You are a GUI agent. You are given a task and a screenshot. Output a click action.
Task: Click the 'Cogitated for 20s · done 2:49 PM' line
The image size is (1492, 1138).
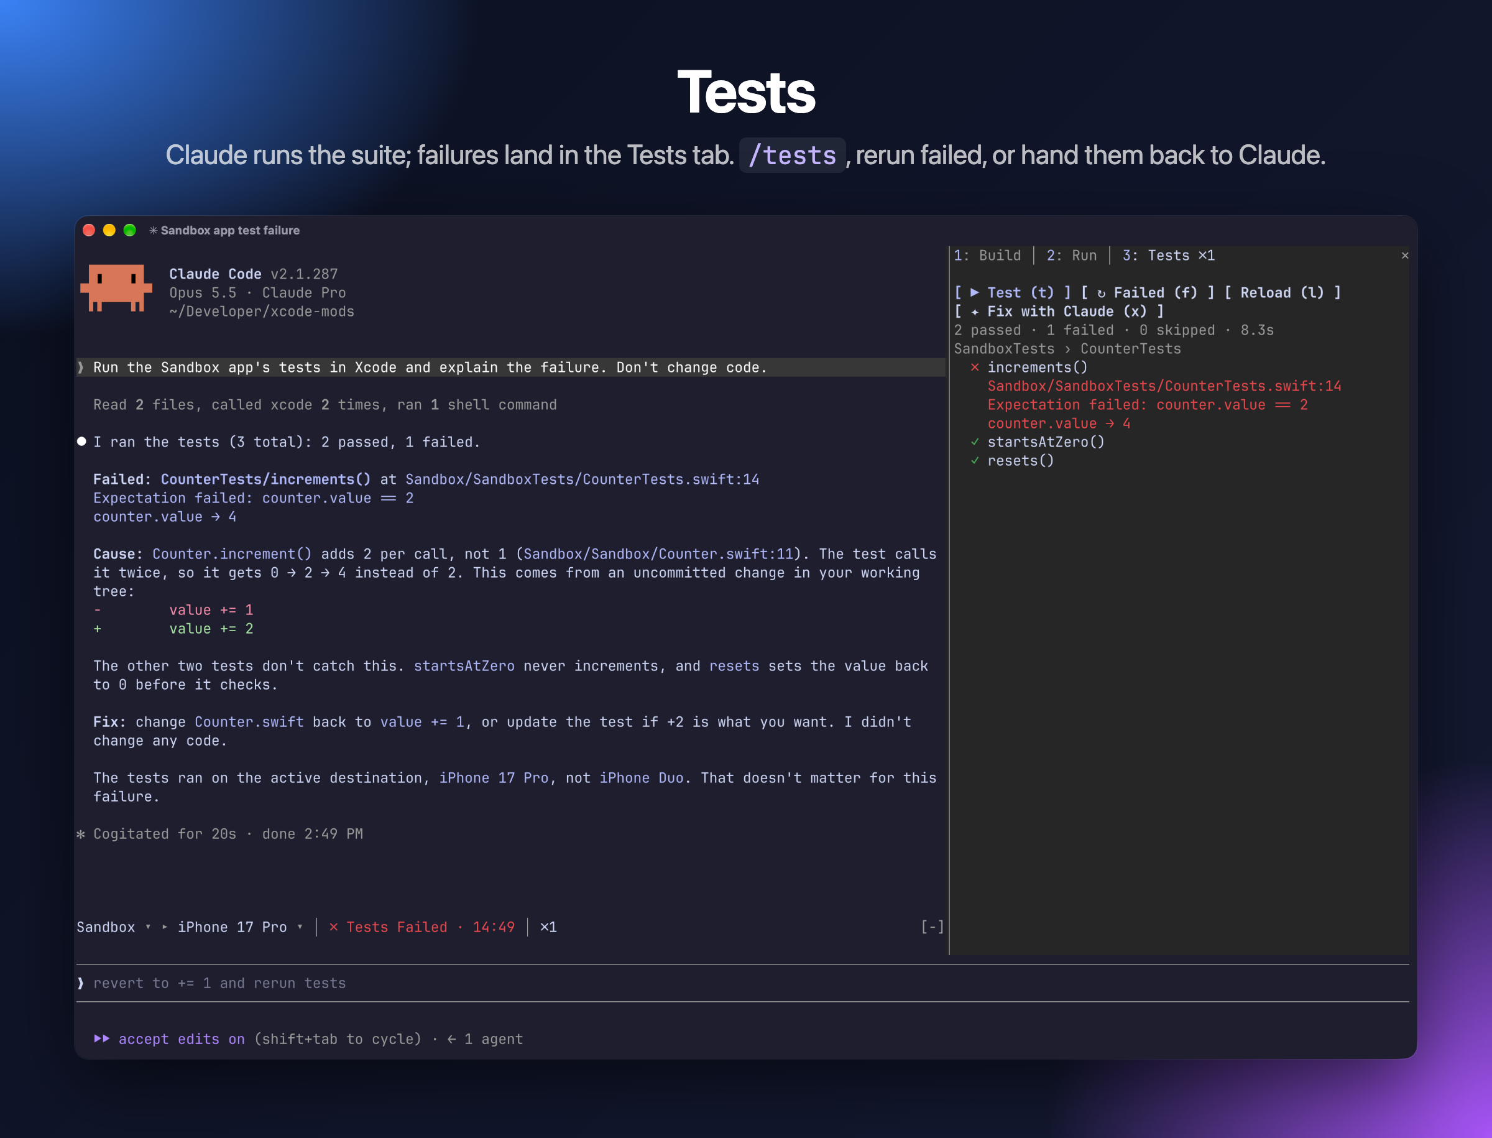click(228, 834)
